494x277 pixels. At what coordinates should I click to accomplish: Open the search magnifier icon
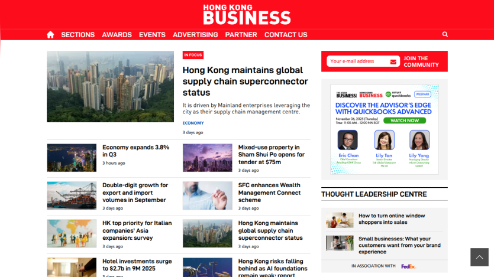pos(445,34)
